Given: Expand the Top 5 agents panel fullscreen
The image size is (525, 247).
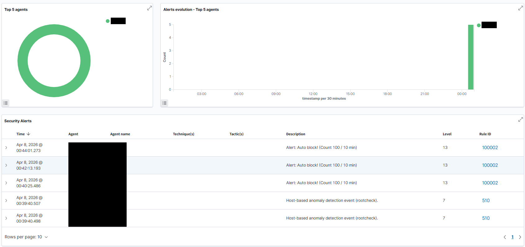Looking at the screenshot, I should point(149,8).
